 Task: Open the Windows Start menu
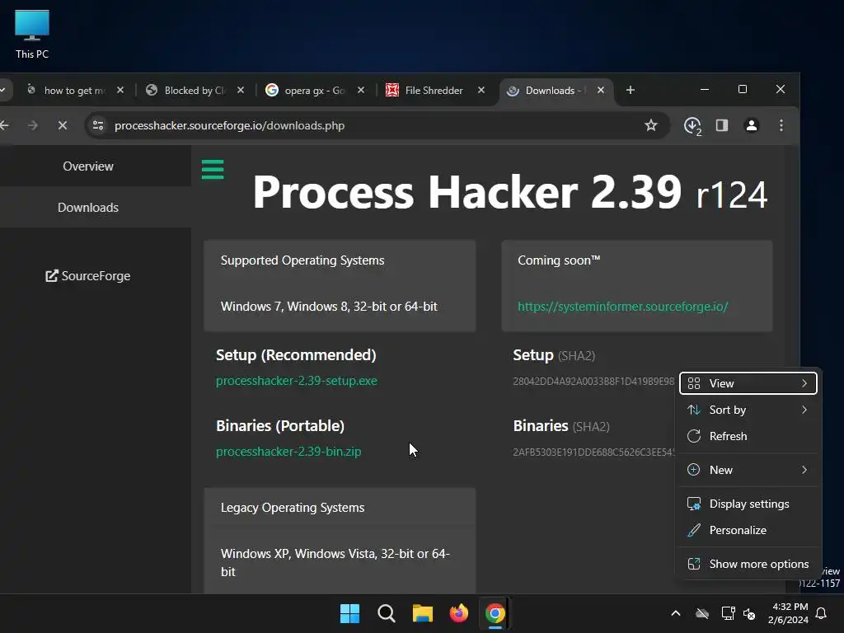[349, 613]
